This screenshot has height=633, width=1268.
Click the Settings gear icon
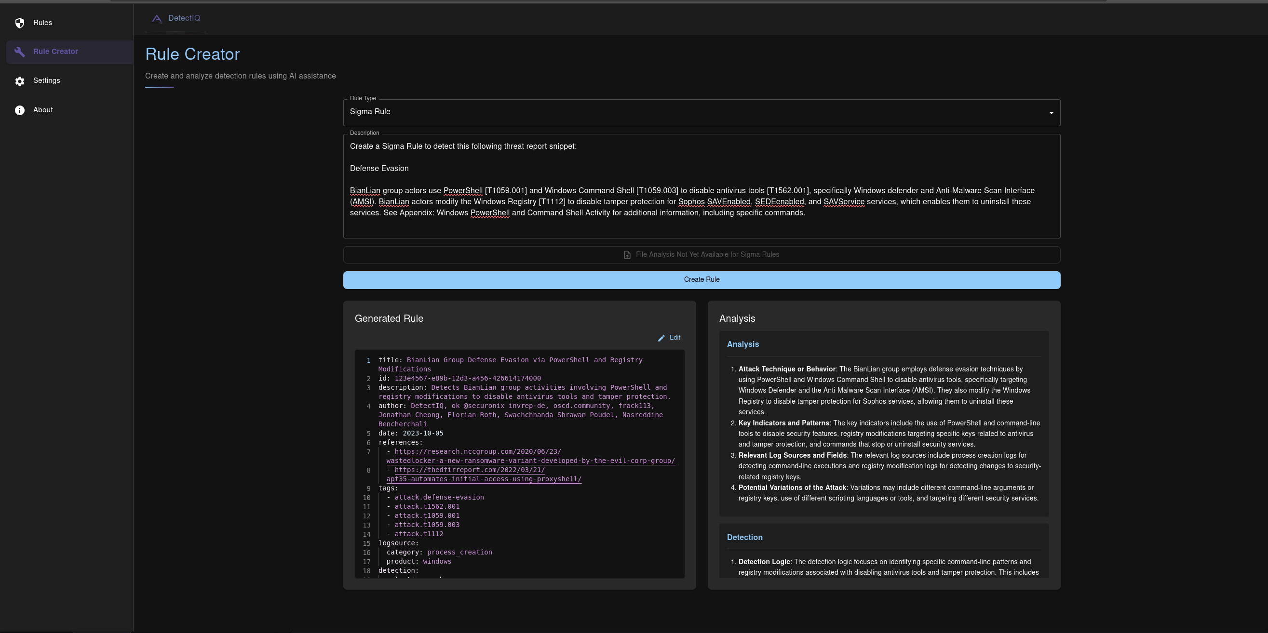20,80
